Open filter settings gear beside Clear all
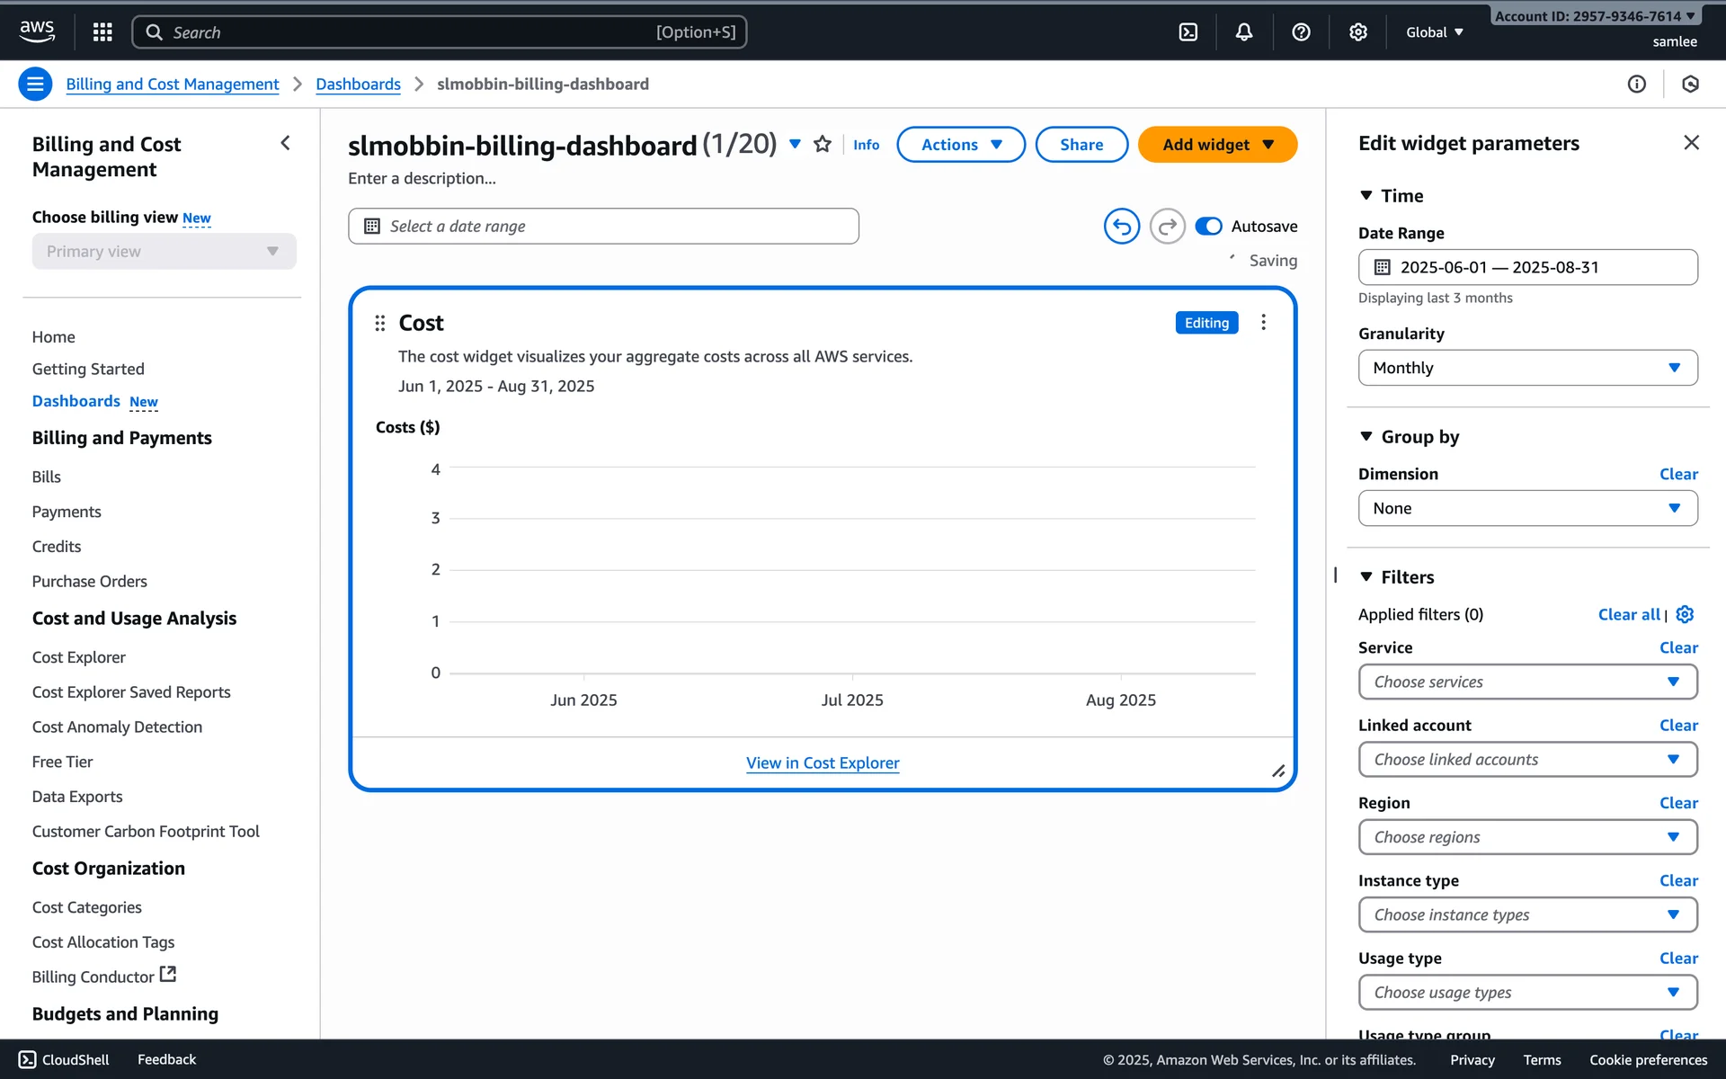The height and width of the screenshot is (1079, 1726). [1685, 614]
